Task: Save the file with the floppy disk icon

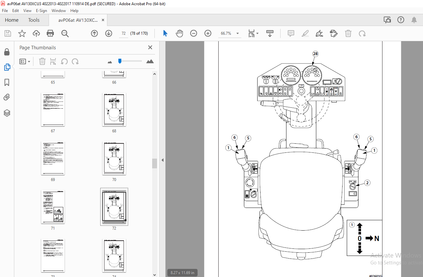Action: click(x=8, y=33)
